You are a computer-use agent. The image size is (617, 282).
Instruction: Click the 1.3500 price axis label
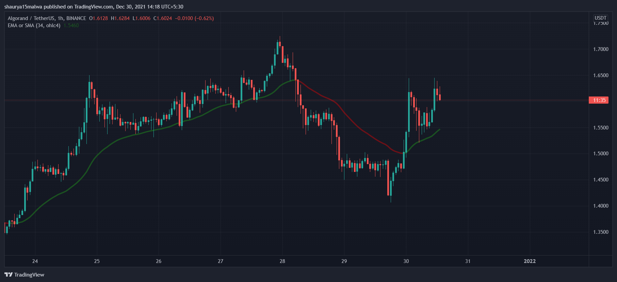tap(601, 232)
